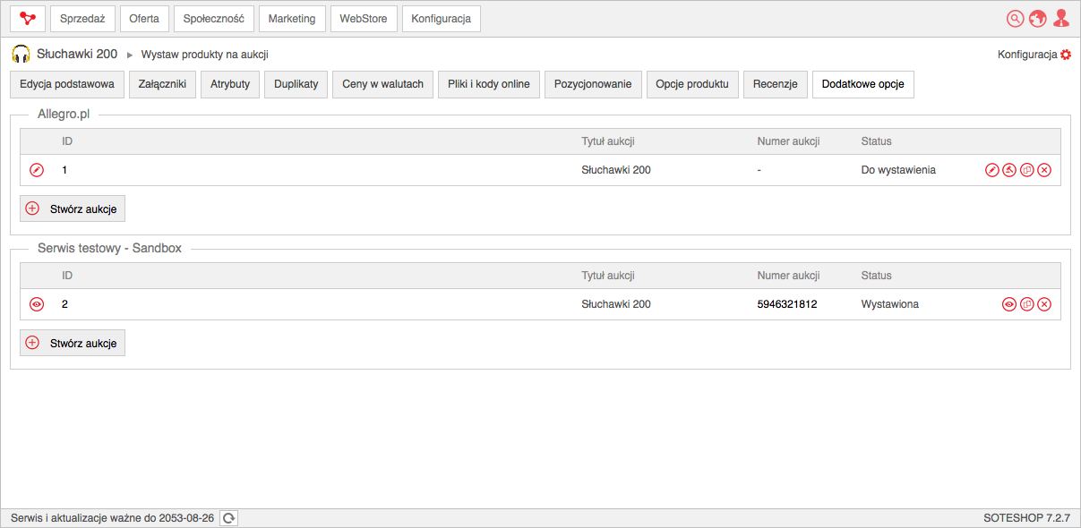Click the Do wystawienia status cell
The width and height of the screenshot is (1081, 528).
point(898,170)
